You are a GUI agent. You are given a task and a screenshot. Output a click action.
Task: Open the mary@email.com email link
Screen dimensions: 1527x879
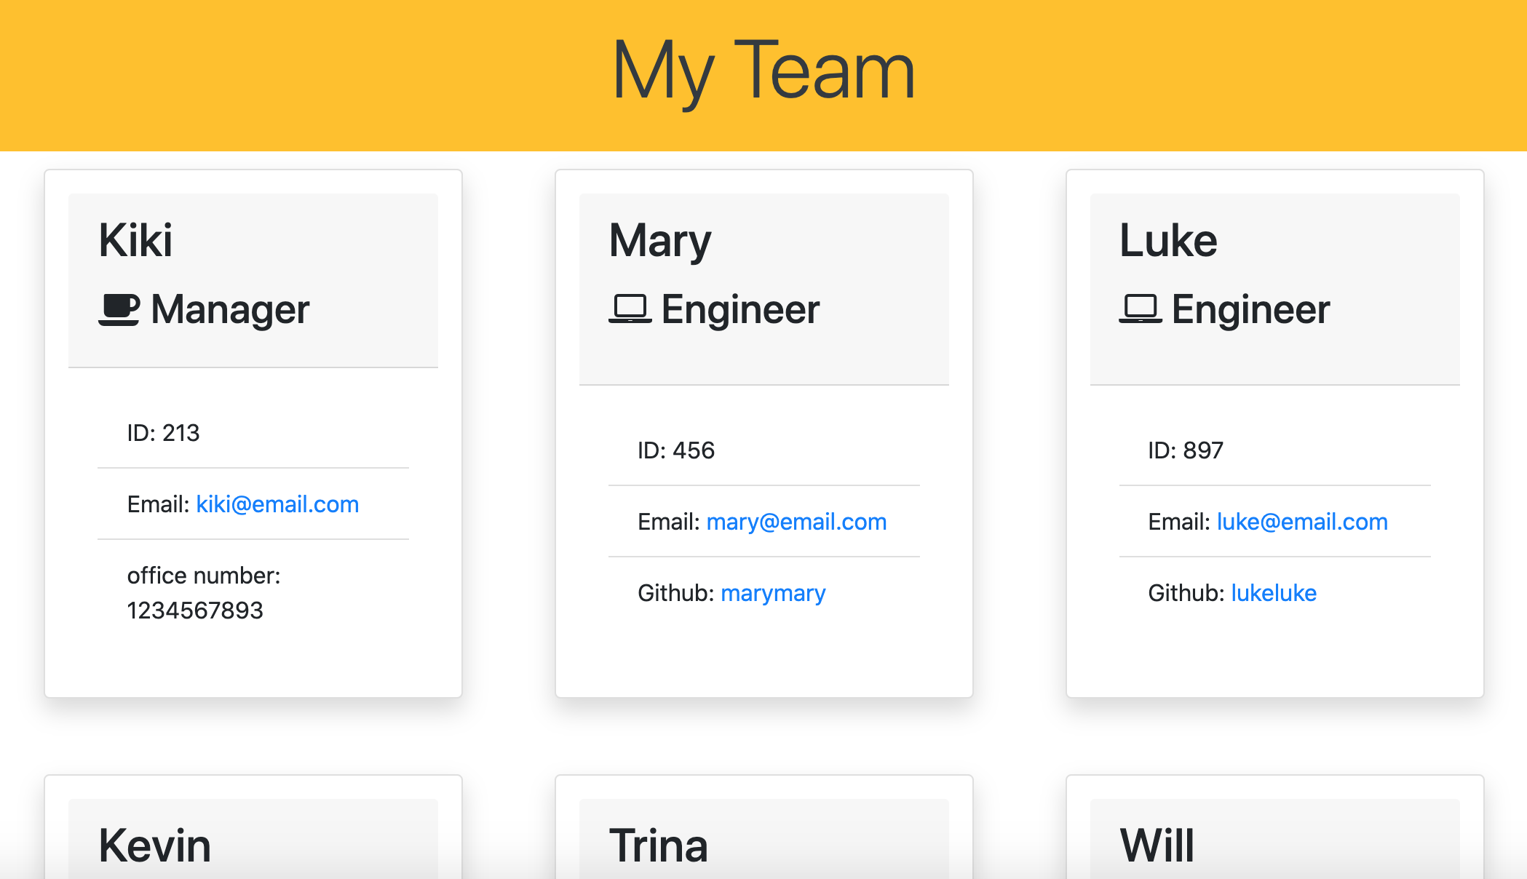[x=796, y=522]
